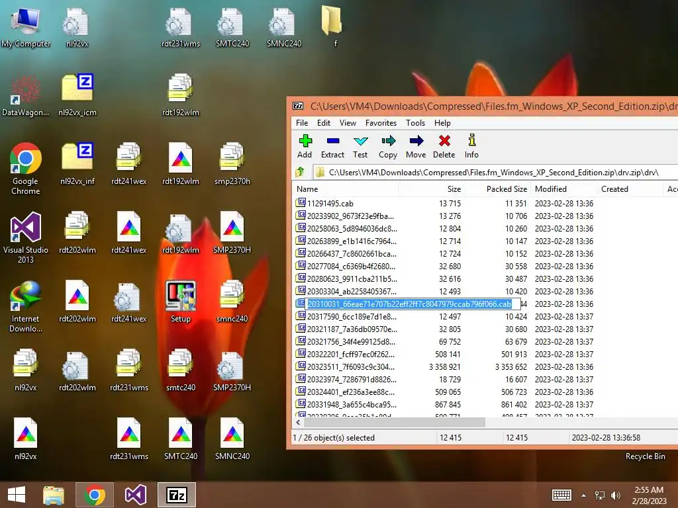
Task: Click the address path field in 7-Zip
Action: point(494,173)
